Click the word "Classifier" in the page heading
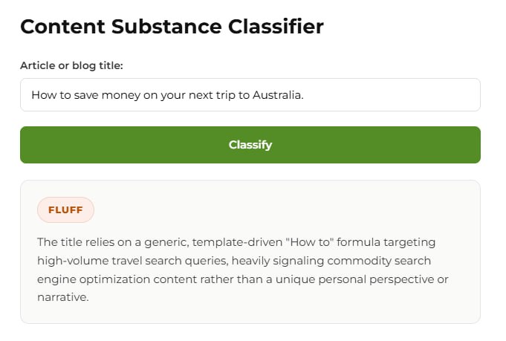The width and height of the screenshot is (506, 341). coord(276,26)
